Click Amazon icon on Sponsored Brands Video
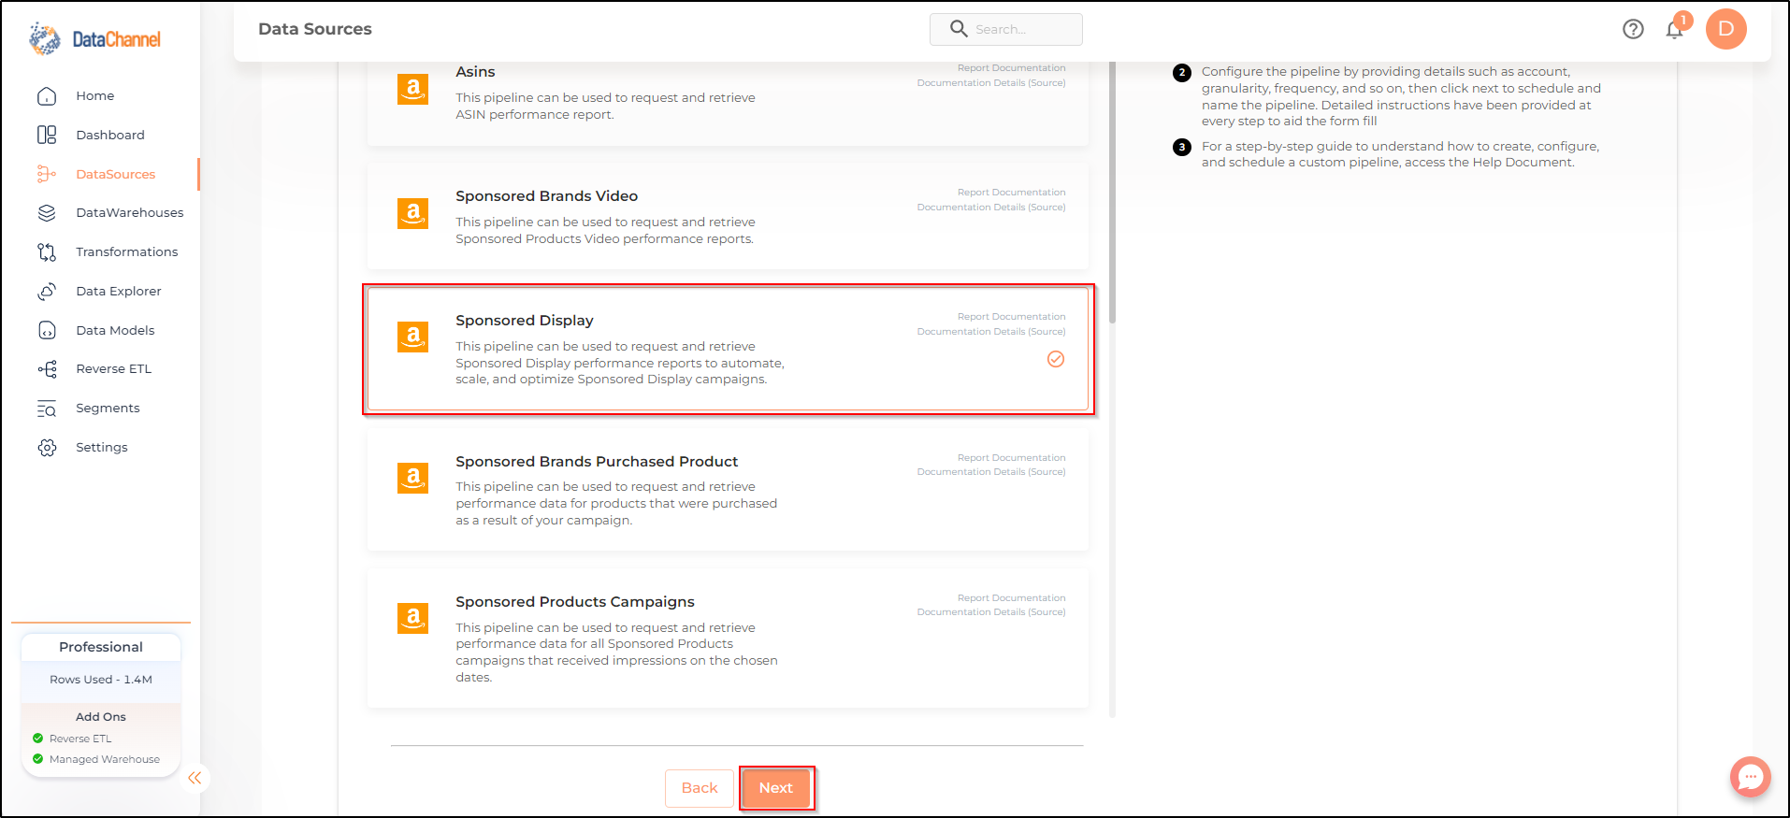Screen dimensions: 1790x818 412,213
